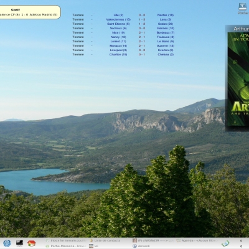Viewport: 249px width, 249px height.
Task: Switch to Inbox mail window in taskbar
Action: pyautogui.click(x=66, y=240)
